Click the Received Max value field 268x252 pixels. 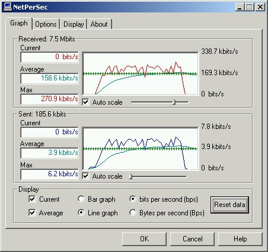[49, 99]
